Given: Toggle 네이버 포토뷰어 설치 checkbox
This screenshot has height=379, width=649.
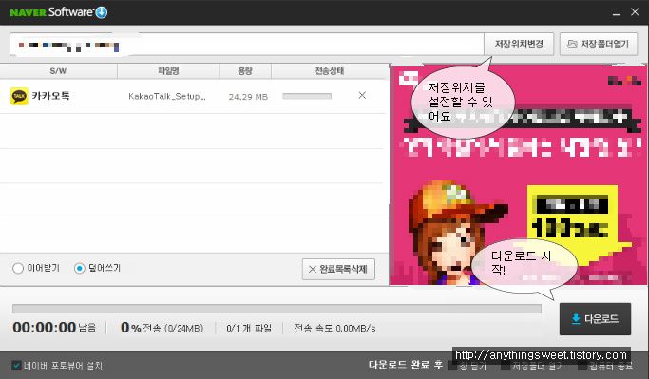Looking at the screenshot, I should 16,366.
